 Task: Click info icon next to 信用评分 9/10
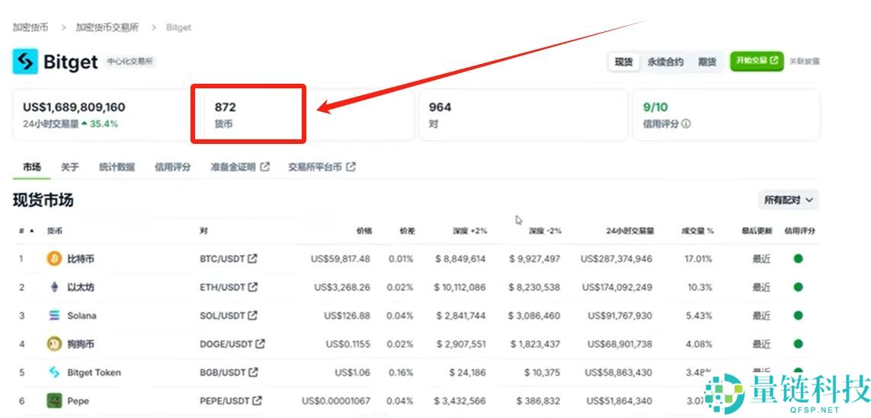[x=686, y=124]
